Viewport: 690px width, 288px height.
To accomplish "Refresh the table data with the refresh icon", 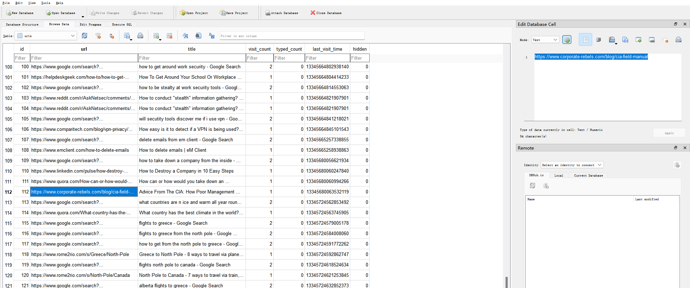I will (84, 36).
